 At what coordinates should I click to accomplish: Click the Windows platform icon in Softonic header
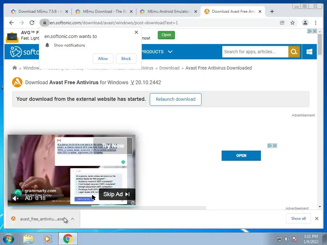(x=309, y=52)
